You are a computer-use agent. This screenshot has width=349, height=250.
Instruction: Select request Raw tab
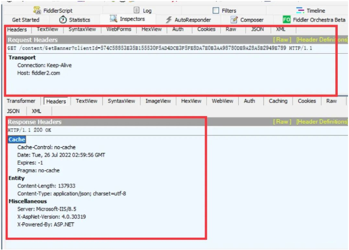(231, 29)
